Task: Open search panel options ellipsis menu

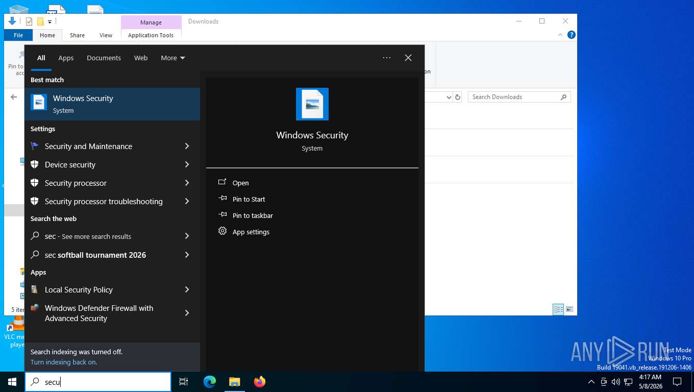Action: pos(387,58)
